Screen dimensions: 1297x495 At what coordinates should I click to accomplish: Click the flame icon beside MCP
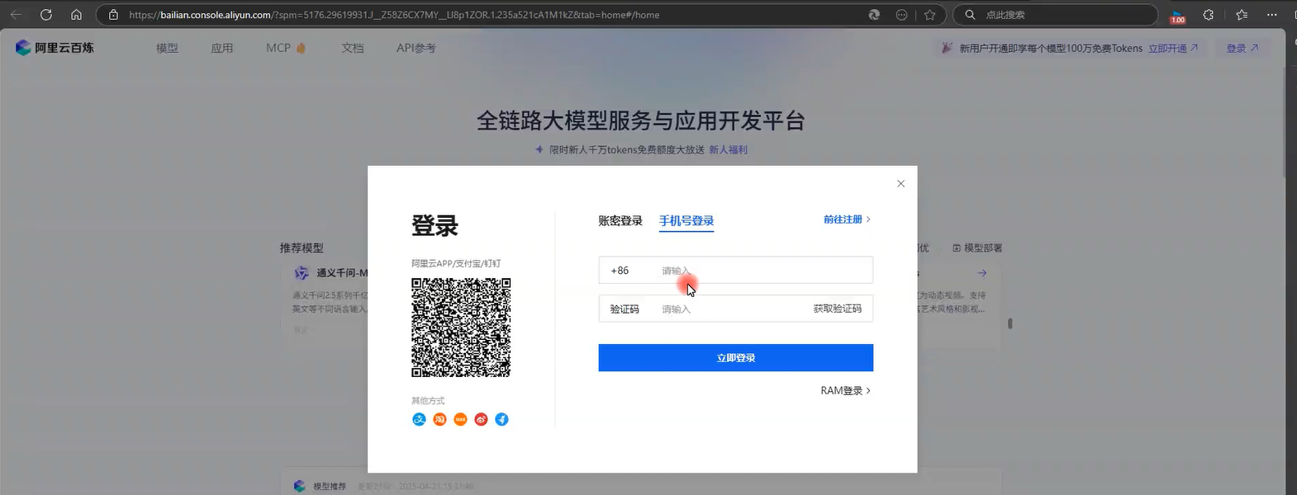pos(301,48)
